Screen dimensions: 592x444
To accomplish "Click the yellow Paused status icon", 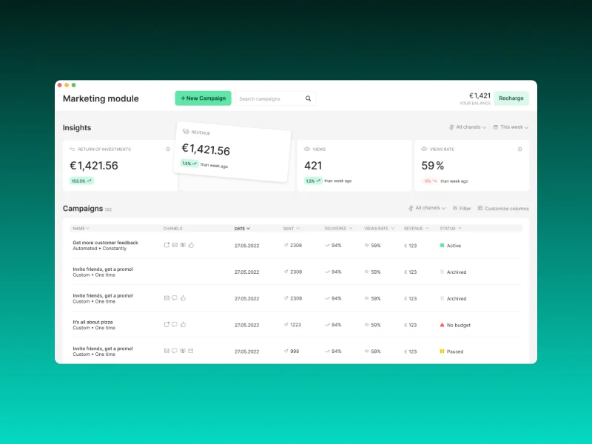I will [442, 351].
